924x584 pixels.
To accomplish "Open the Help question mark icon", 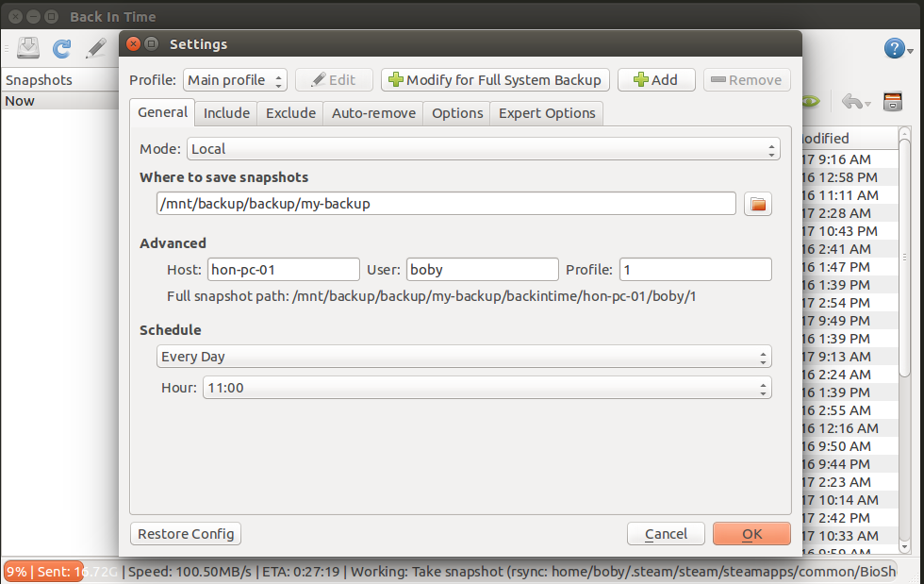I will [895, 48].
